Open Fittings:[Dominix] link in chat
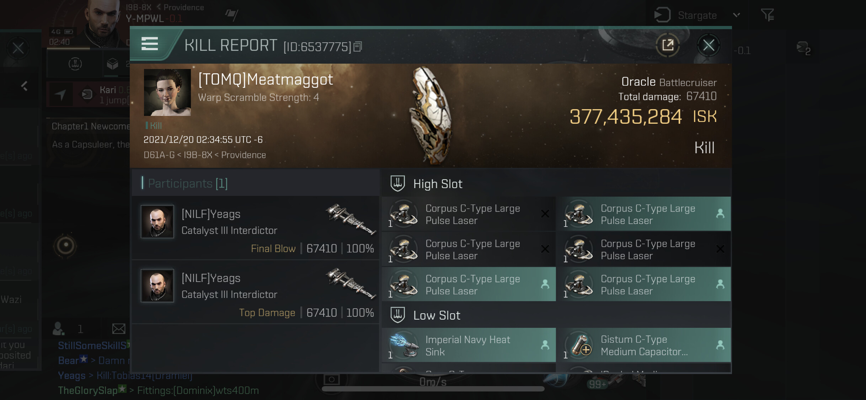866x400 pixels. coord(198,390)
